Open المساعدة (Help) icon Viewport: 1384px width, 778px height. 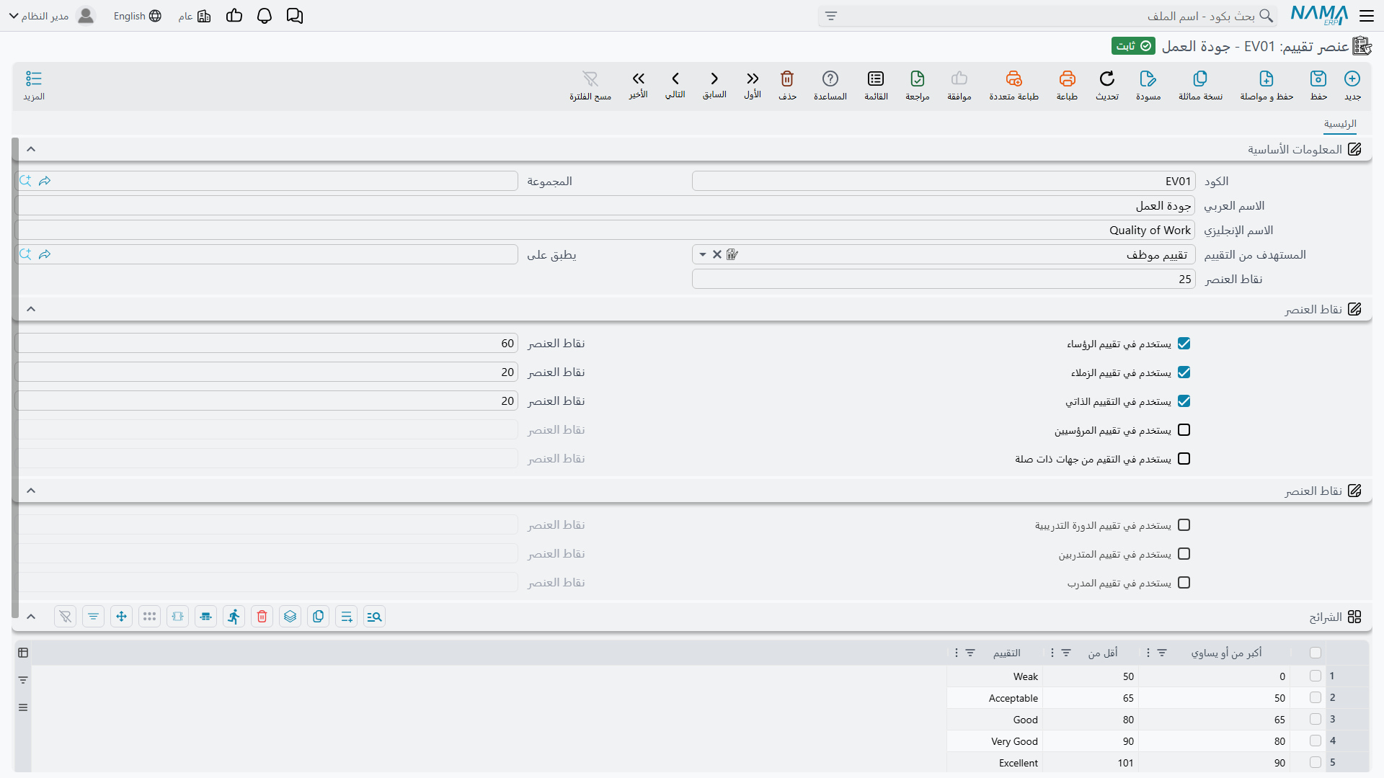[x=830, y=79]
